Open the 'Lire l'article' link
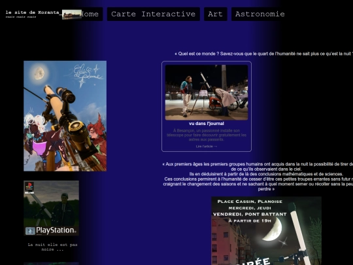The image size is (353, 265). coord(207,147)
